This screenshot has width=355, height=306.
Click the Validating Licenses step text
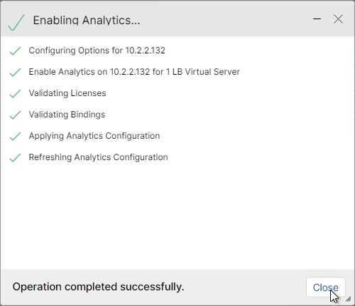pos(67,93)
